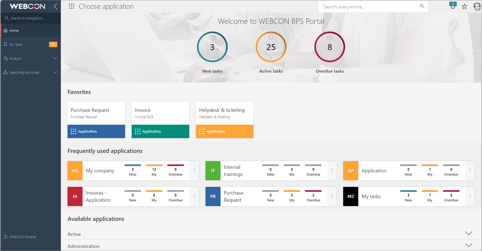
Task: Open My company application name
Action: [x=100, y=171]
